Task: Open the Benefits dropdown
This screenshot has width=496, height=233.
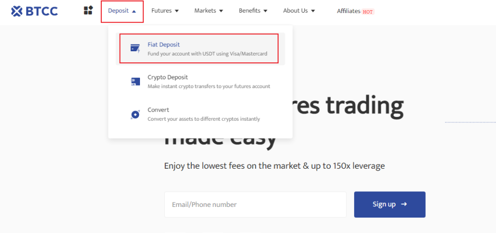Action: [x=253, y=11]
